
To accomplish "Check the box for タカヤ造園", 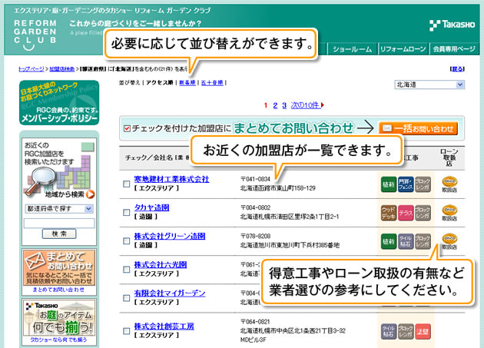I will tap(126, 213).
